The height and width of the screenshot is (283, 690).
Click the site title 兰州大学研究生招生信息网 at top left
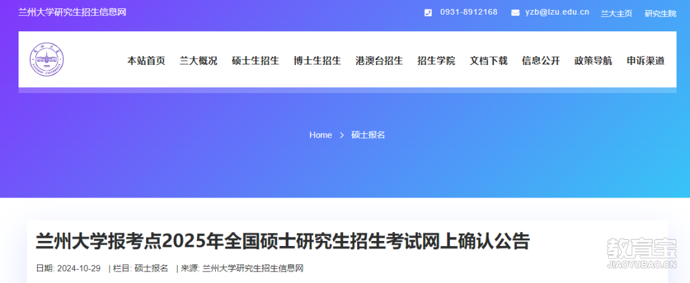72,12
